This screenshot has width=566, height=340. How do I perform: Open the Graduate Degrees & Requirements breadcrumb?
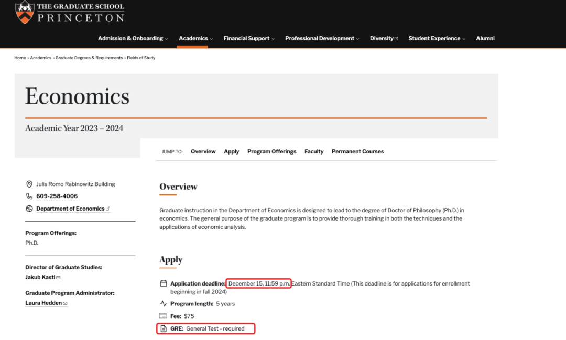click(89, 58)
